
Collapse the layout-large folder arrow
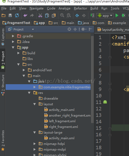click(x=34, y=133)
